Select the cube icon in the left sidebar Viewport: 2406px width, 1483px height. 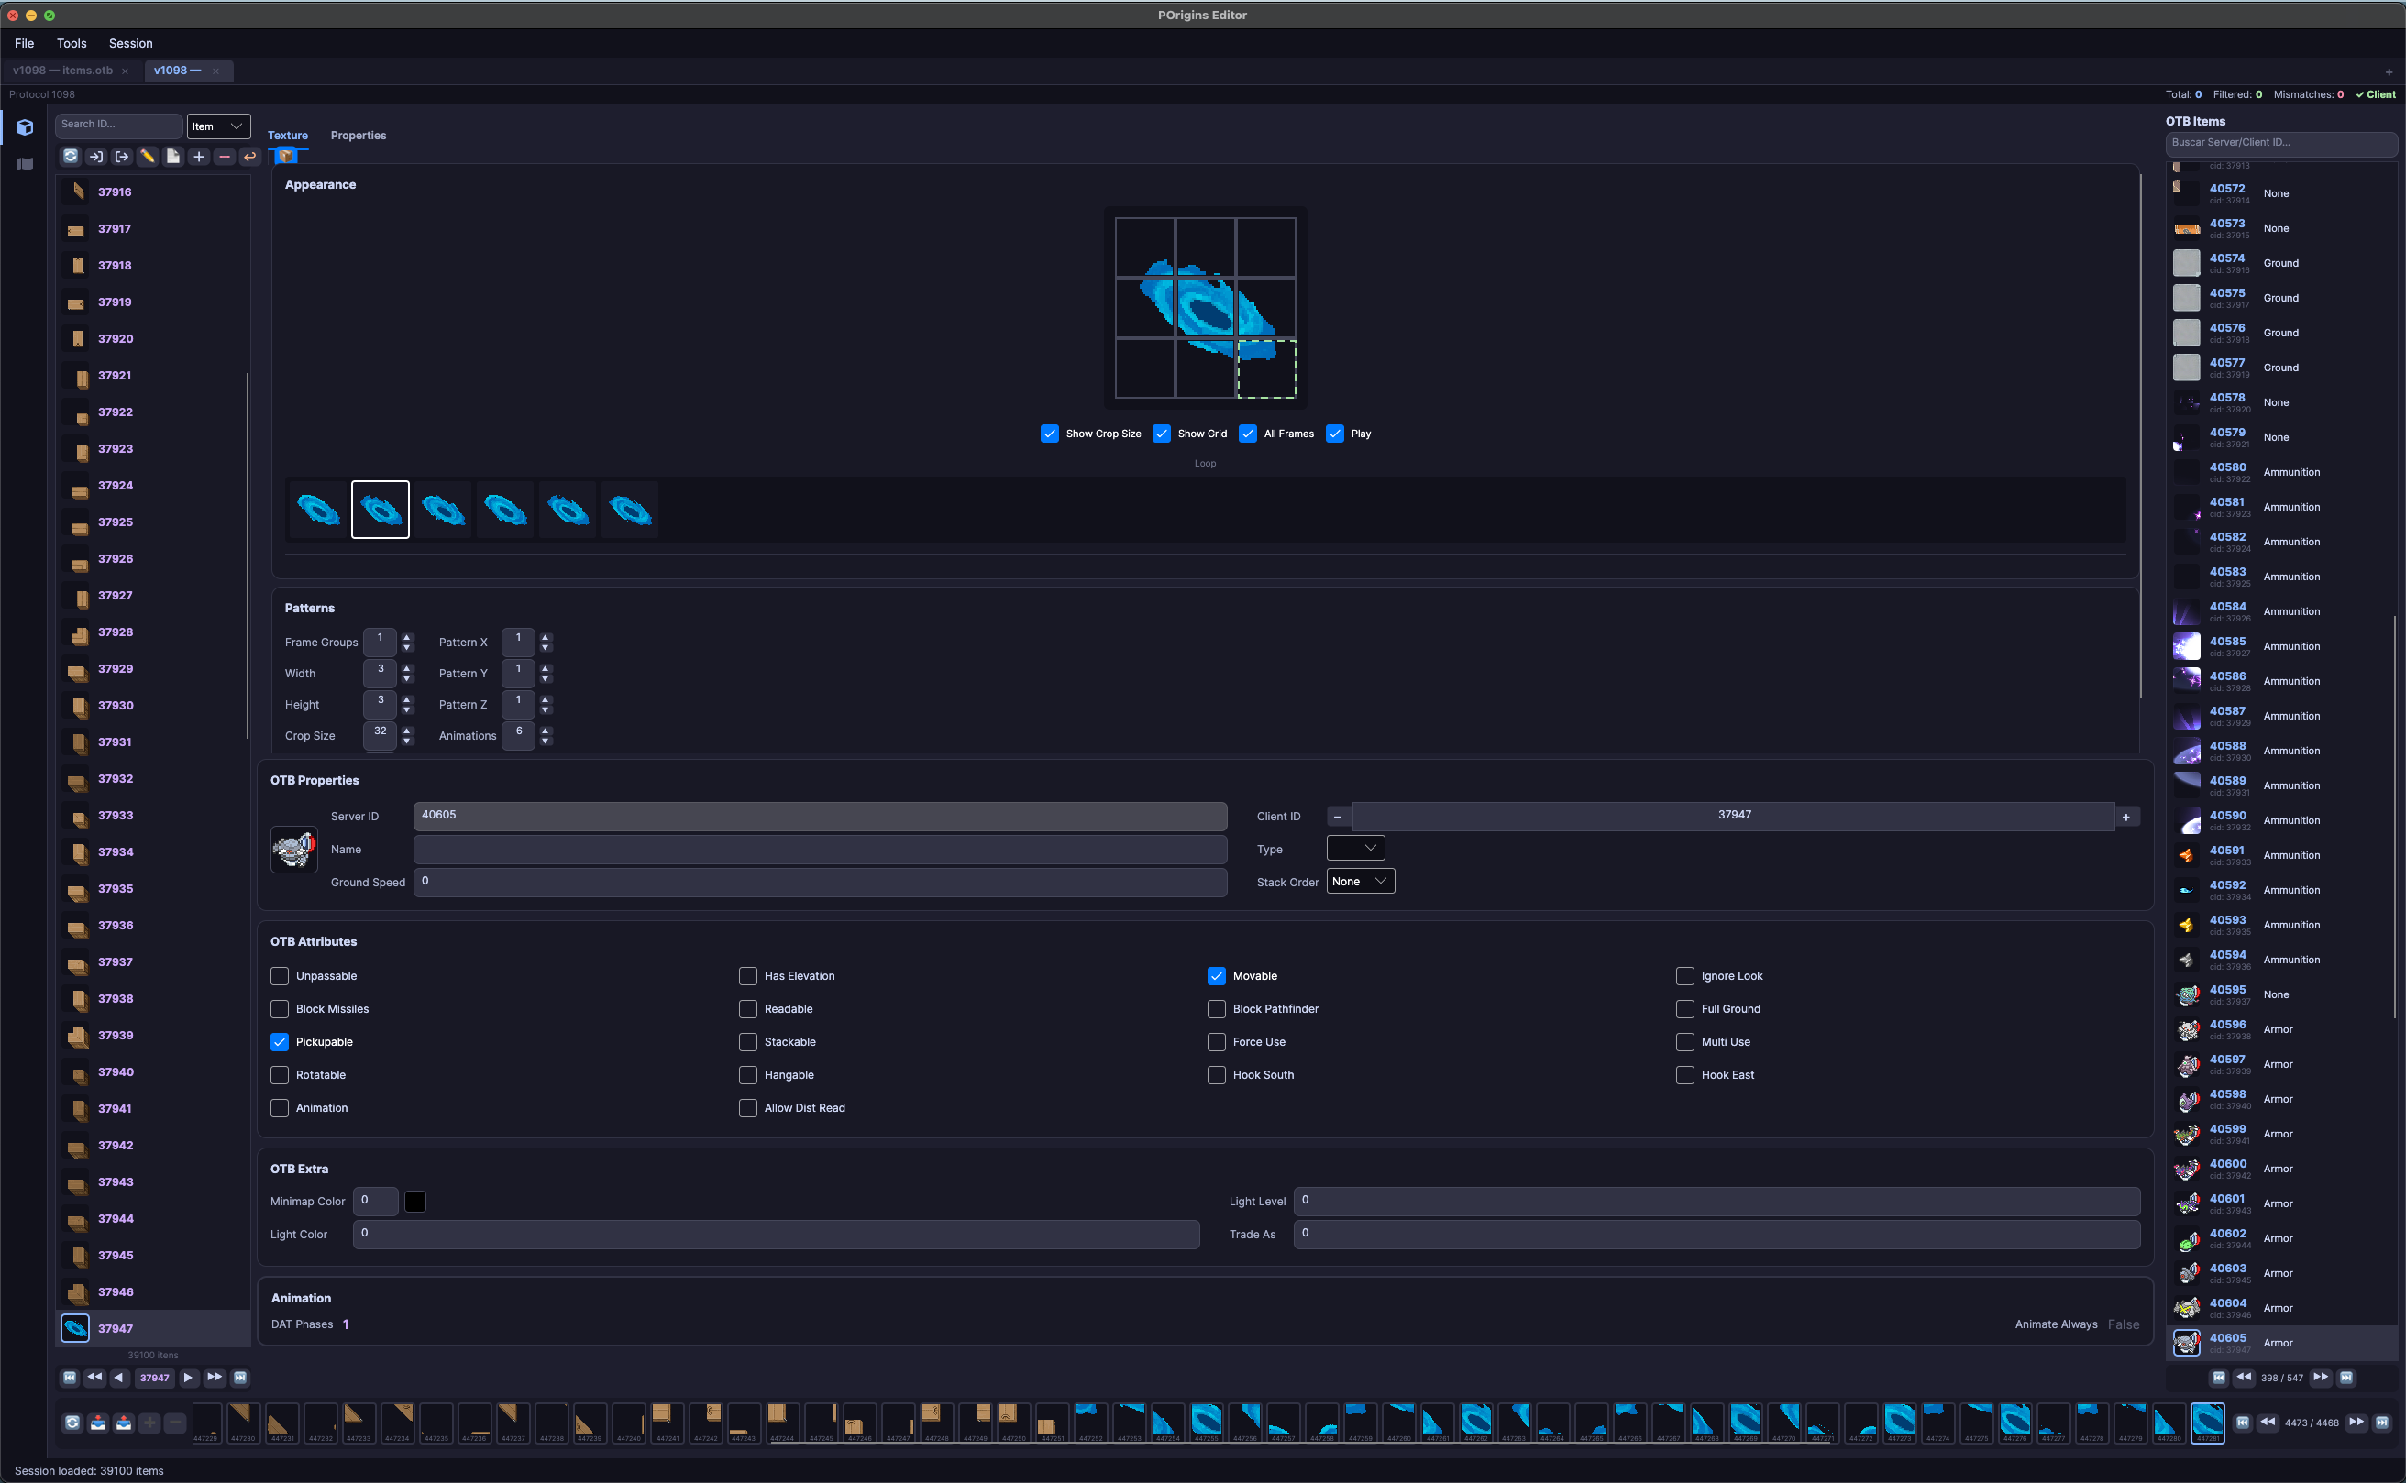[x=24, y=127]
